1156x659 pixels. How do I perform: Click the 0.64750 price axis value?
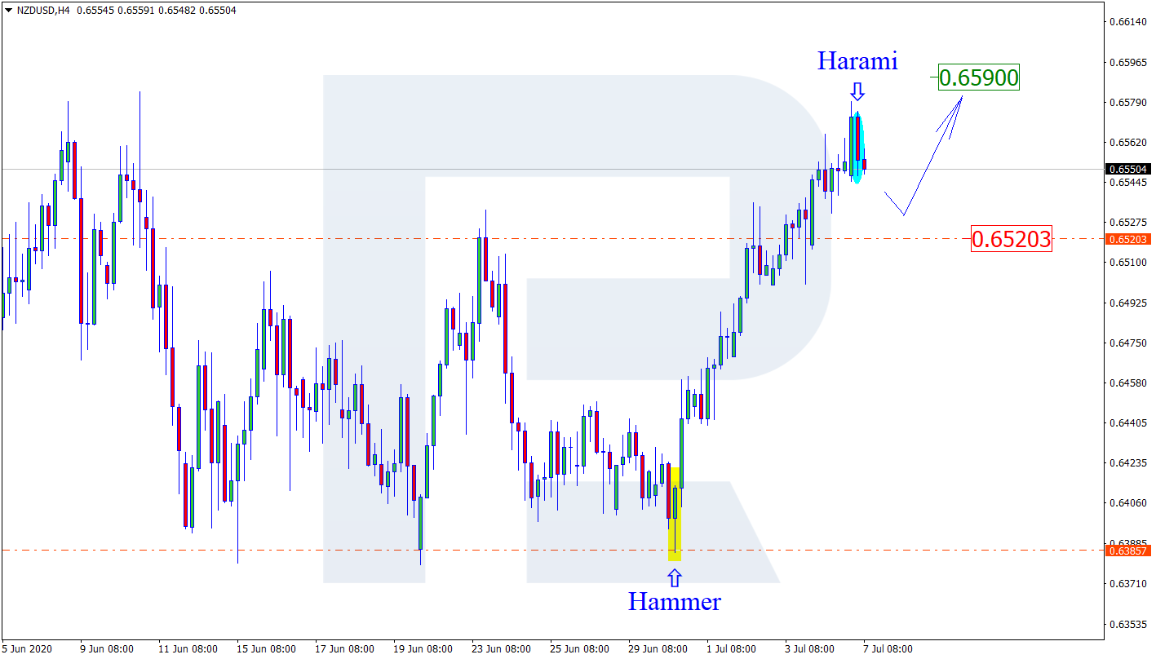coord(1129,343)
